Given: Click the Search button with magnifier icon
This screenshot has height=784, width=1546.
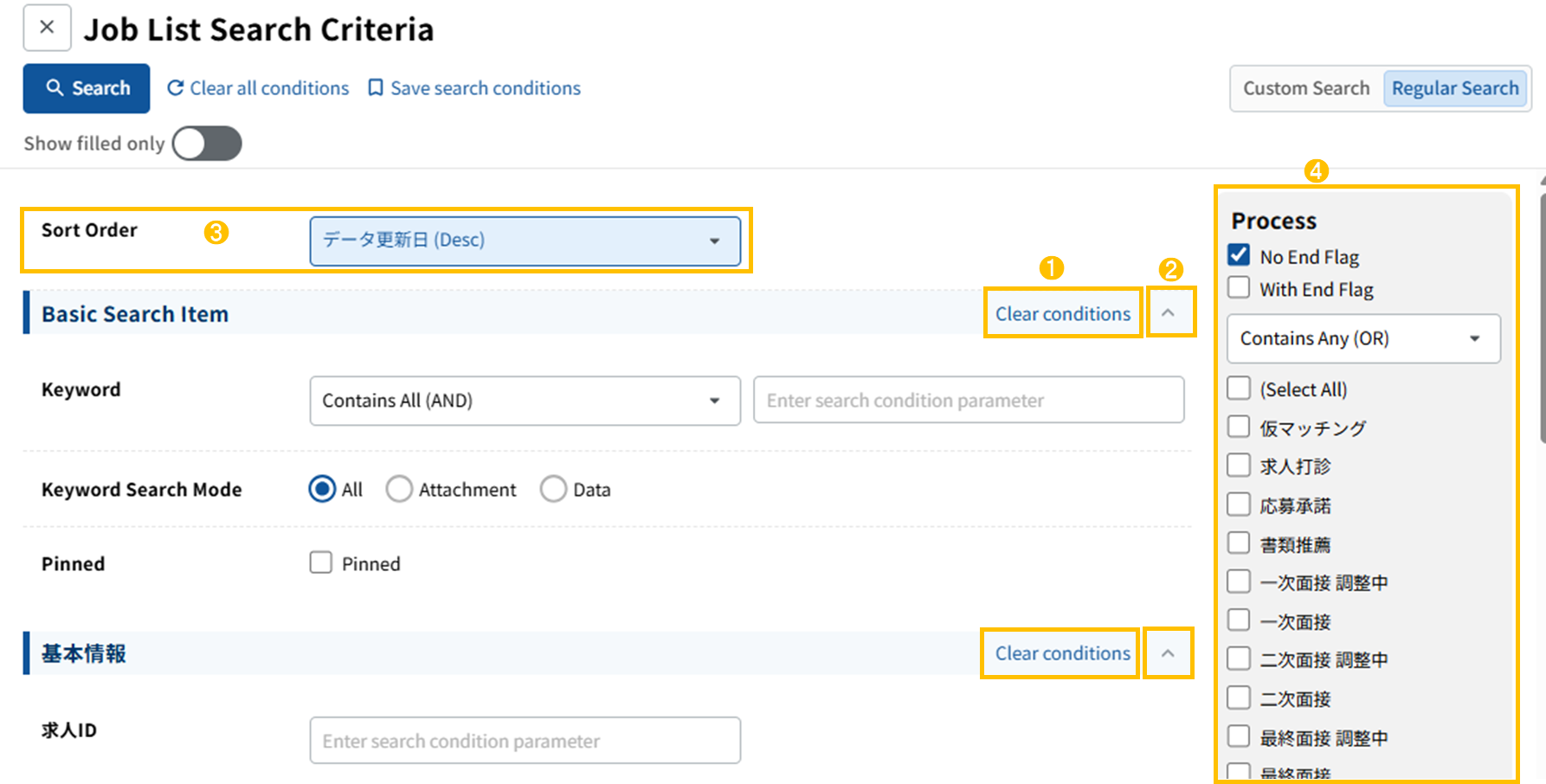Looking at the screenshot, I should tap(87, 88).
